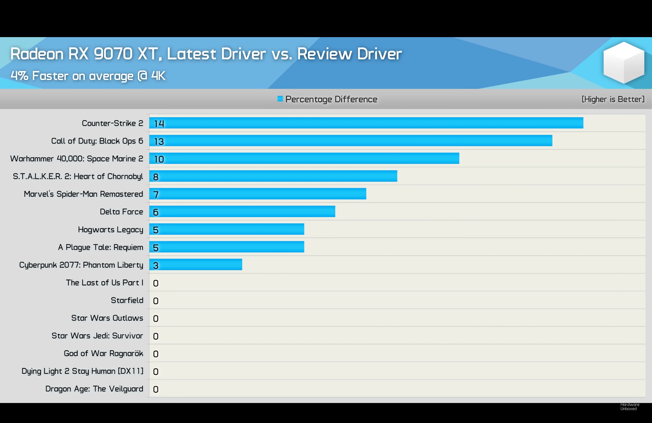Click the Space Marine 2 bar showing 10

(304, 158)
